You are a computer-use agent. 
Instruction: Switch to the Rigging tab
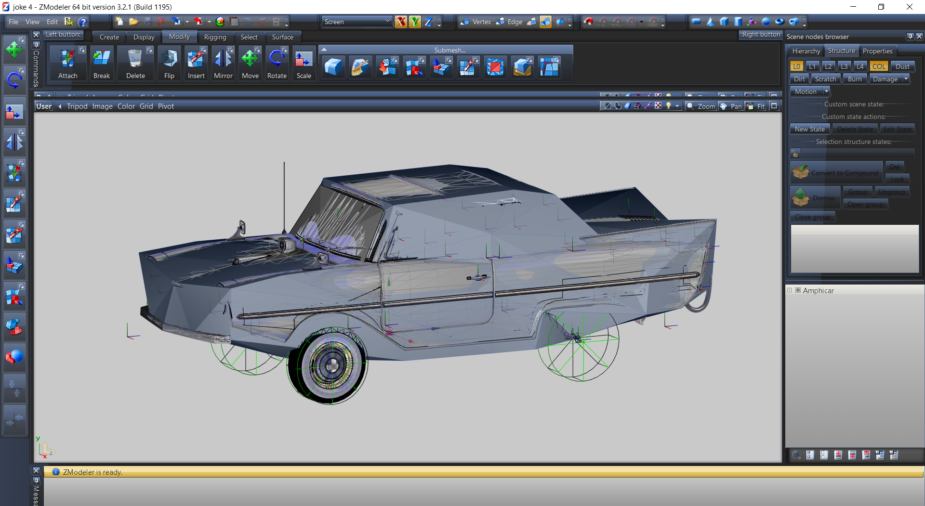point(215,37)
